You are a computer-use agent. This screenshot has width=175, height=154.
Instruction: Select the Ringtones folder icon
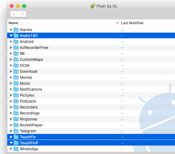point(16,119)
